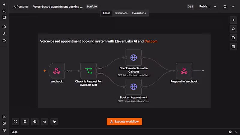Open the chat bubble icon in sidebar
This screenshot has width=240, height=135.
tap(4, 40)
